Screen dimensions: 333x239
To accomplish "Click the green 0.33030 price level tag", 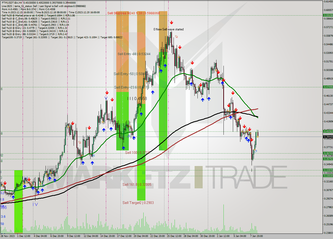I will tap(328, 176).
